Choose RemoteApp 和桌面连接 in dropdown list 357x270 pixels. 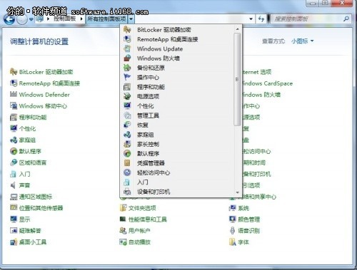tap(167, 39)
